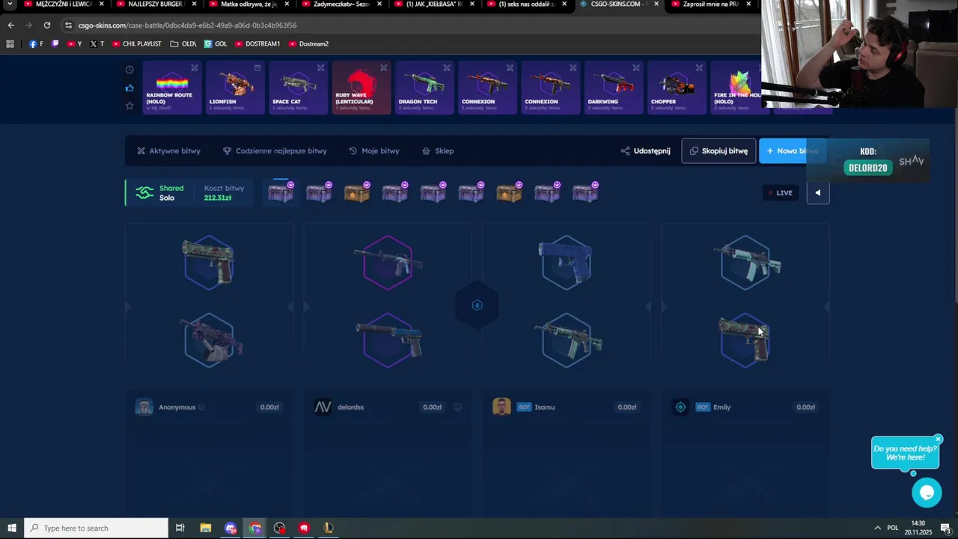Click the Udostępnij share button
Image resolution: width=958 pixels, height=539 pixels.
645,150
